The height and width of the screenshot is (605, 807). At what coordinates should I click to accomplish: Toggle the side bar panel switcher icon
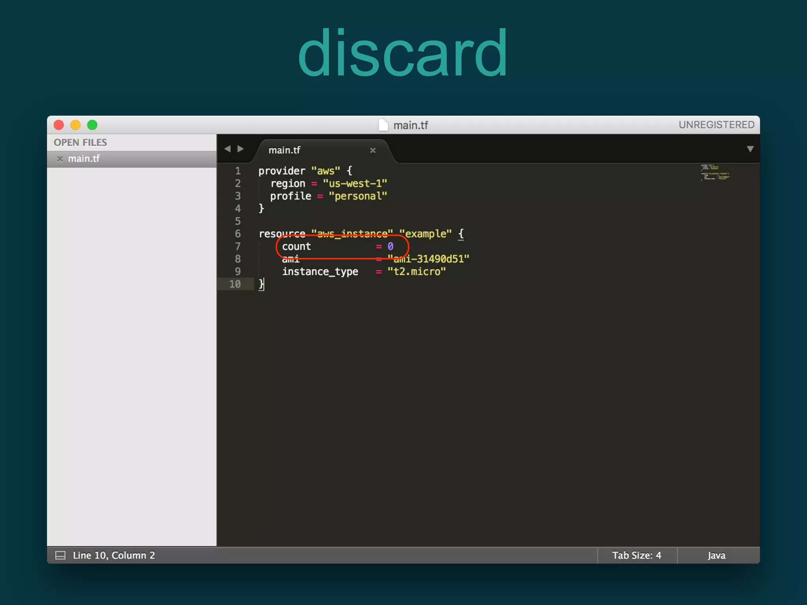pos(60,555)
